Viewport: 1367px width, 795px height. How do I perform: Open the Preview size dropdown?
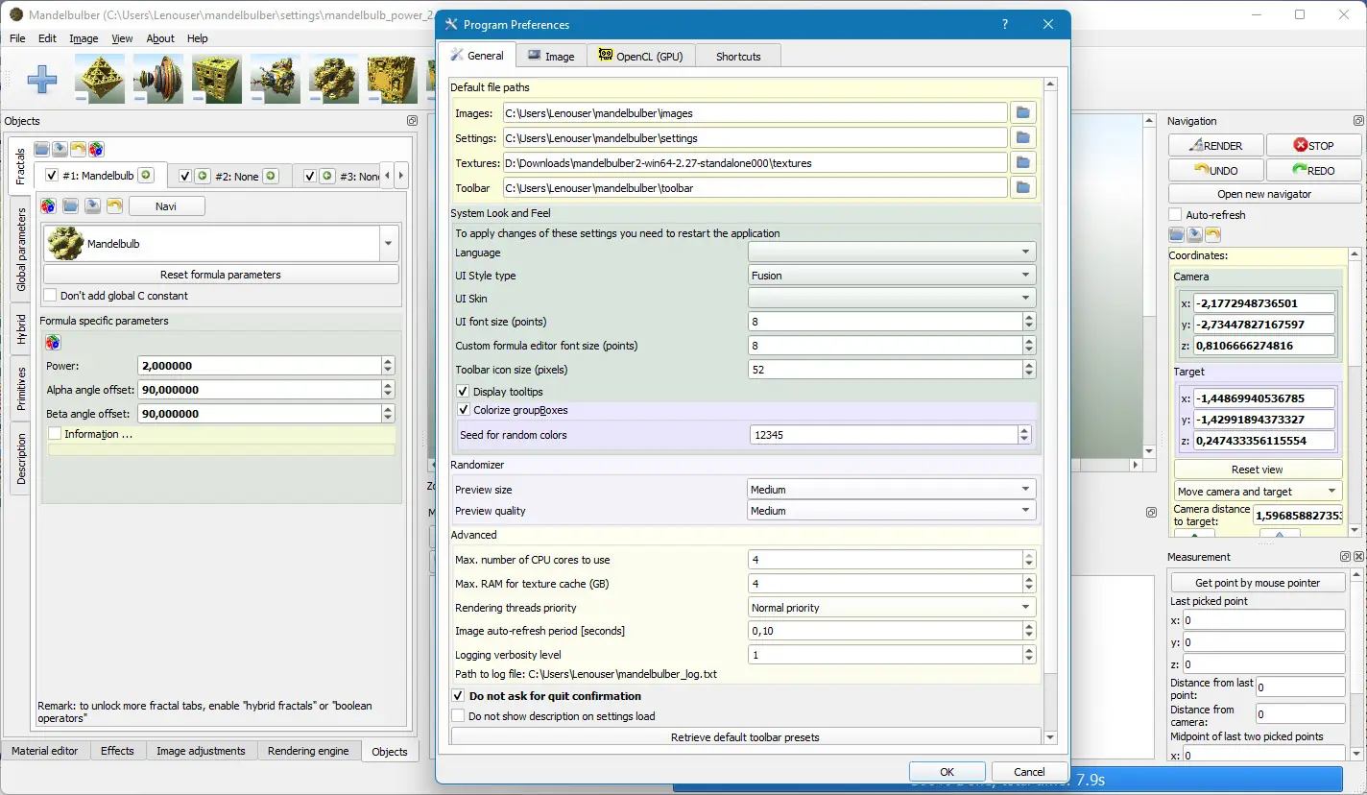[x=892, y=490]
